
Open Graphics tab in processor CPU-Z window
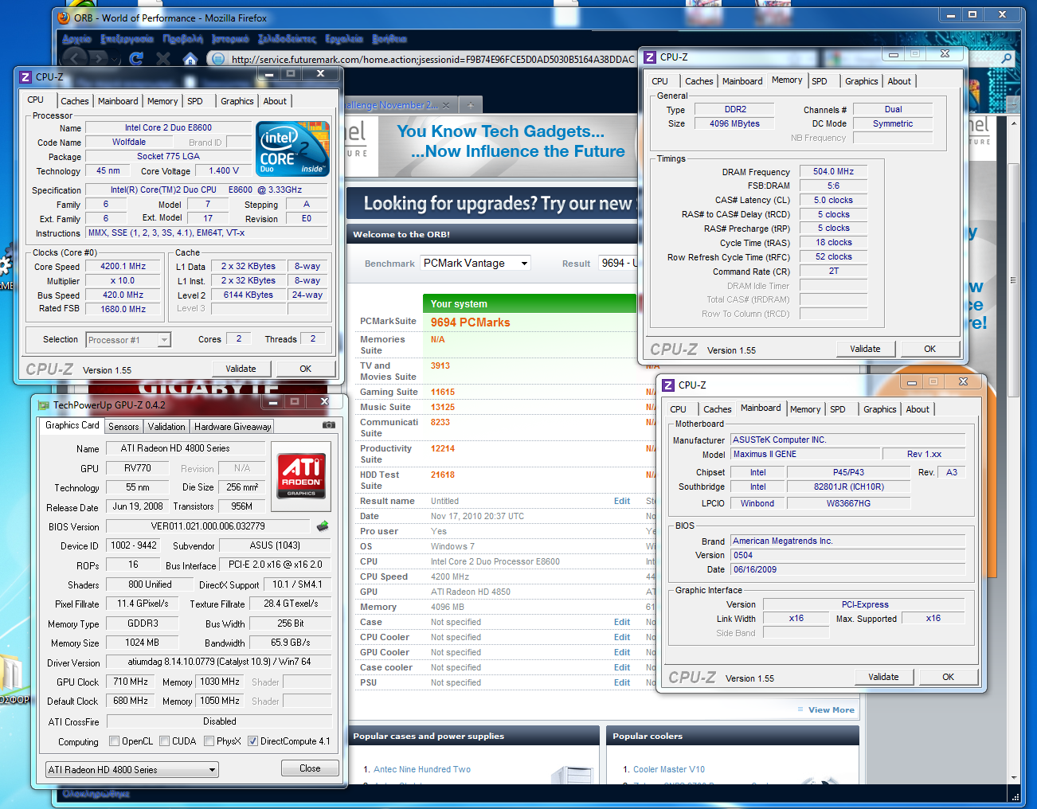237,101
